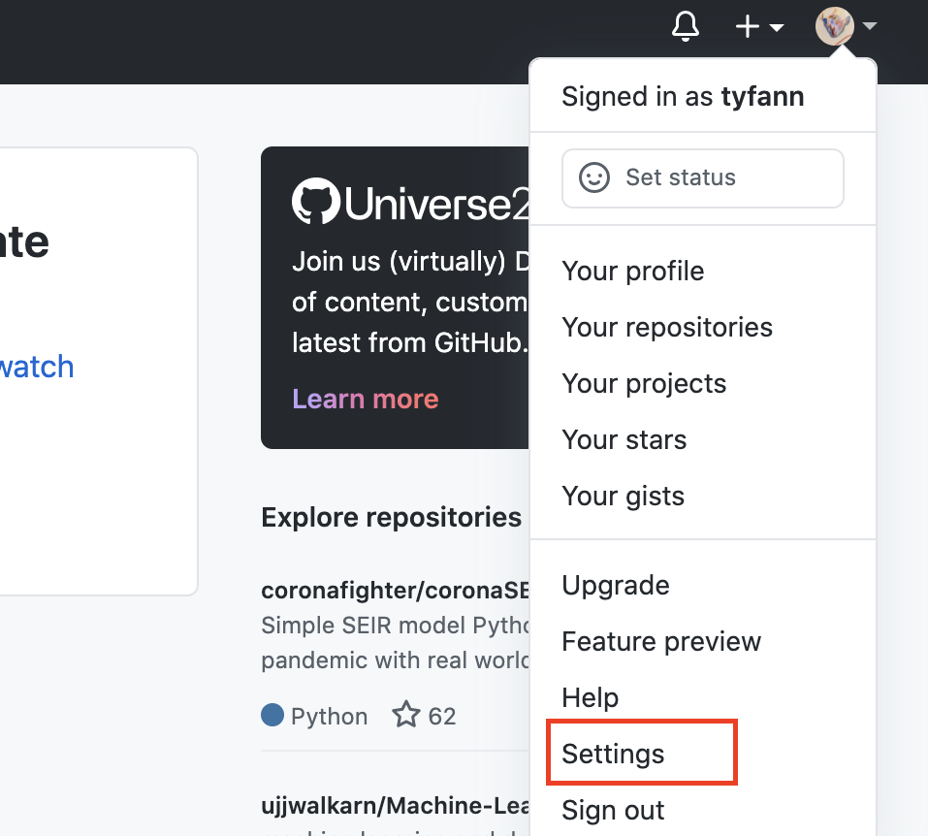
Task: Open Your profile menu item
Action: pos(632,272)
